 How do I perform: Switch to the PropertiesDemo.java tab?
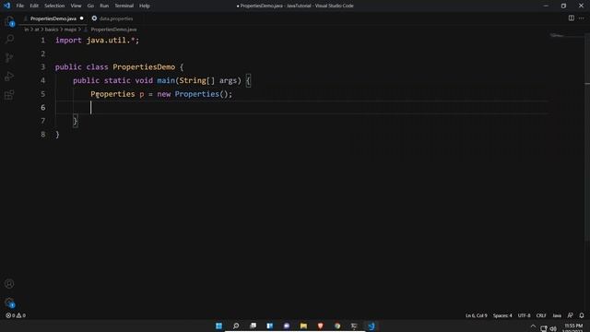click(x=53, y=18)
